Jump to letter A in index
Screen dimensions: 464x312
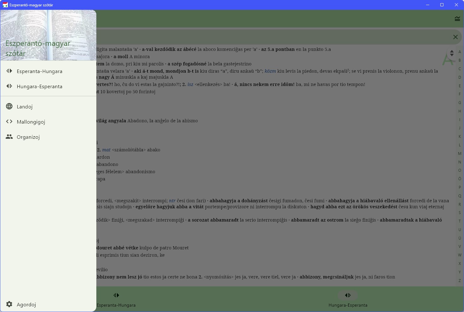[x=460, y=52]
